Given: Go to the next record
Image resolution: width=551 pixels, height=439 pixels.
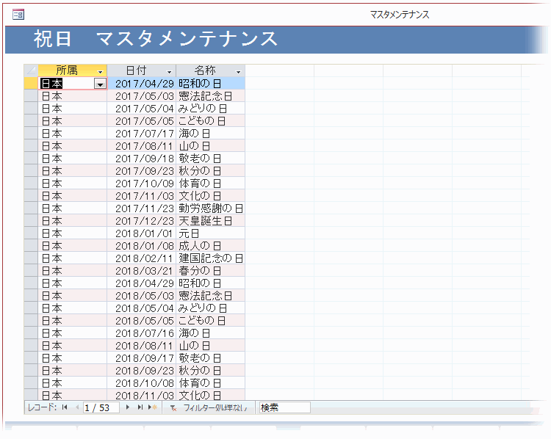Looking at the screenshot, I should [127, 407].
